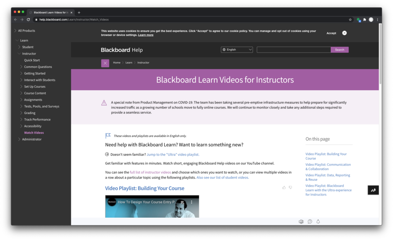Click the thumbs down feedback icon
This screenshot has height=240, width=393.
(291, 187)
